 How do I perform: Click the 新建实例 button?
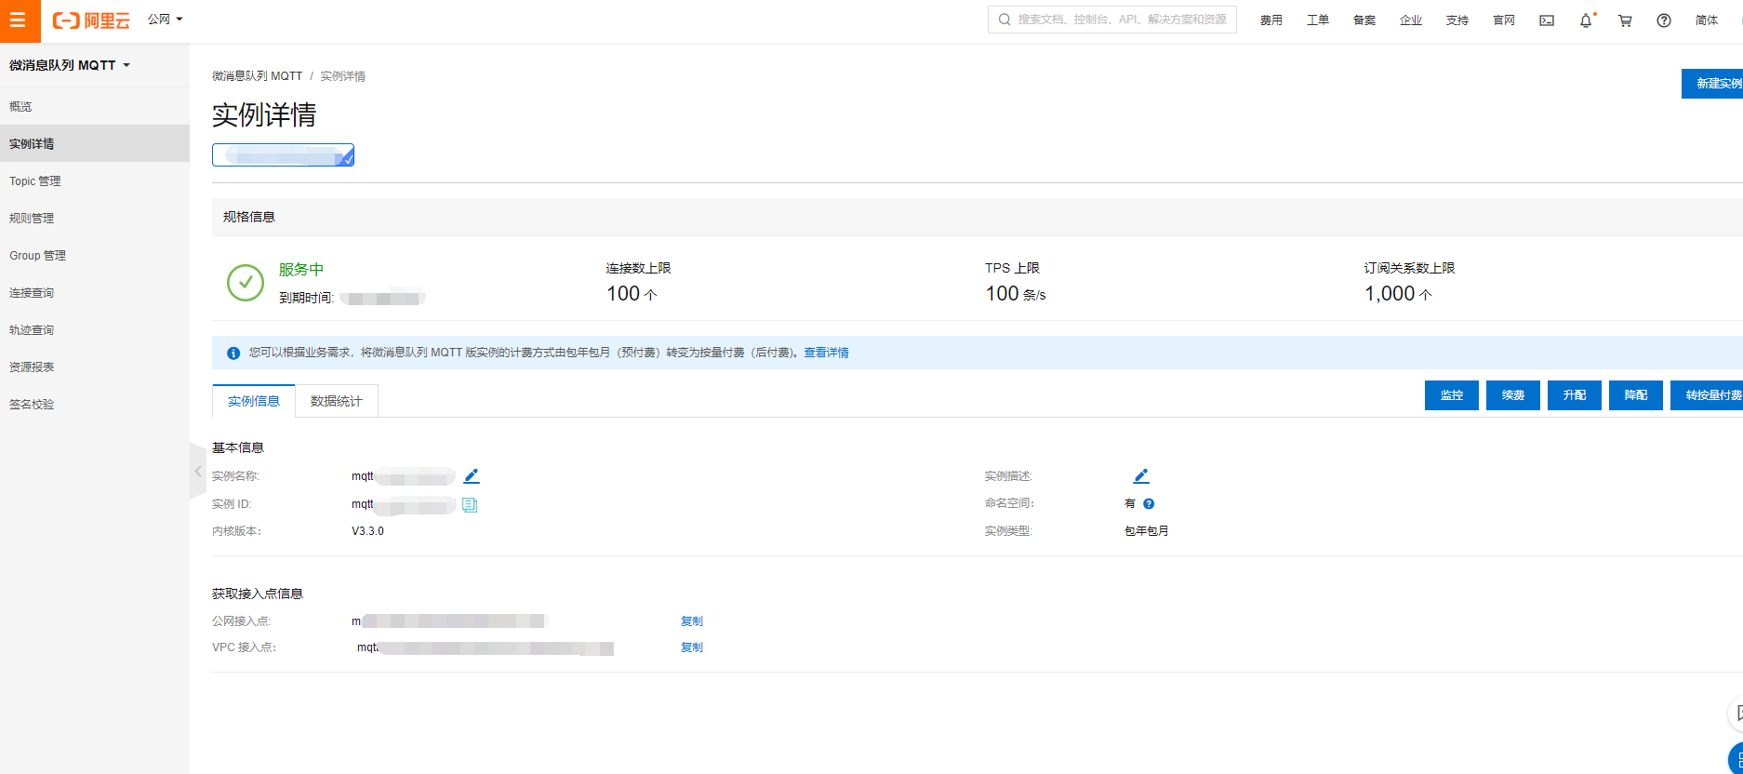[x=1712, y=84]
